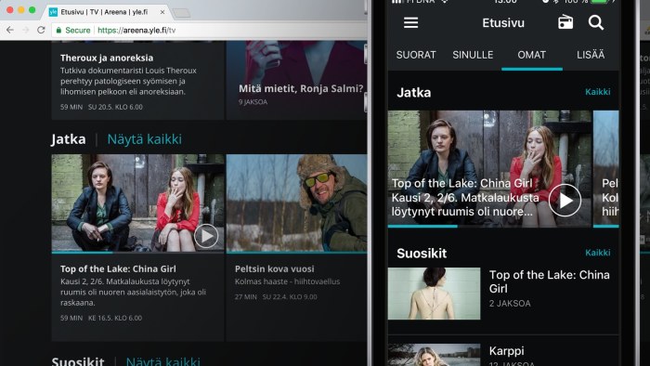Click '9 JAKSOA' under Ronja Salmi

[253, 102]
